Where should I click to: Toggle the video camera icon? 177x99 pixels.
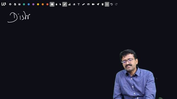93,4
